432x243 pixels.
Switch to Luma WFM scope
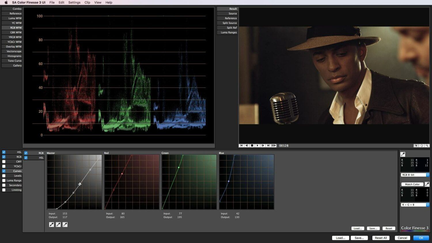tap(12, 18)
